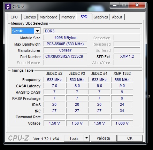This screenshot has height=150, width=153.
Task: Click the JEDEC #4 column header
Action: [x=99, y=73]
